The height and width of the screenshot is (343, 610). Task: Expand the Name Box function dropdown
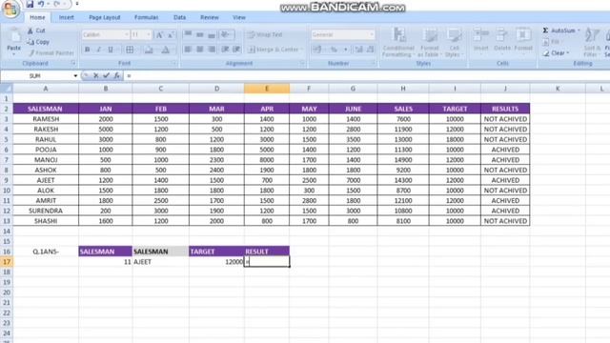click(x=75, y=76)
